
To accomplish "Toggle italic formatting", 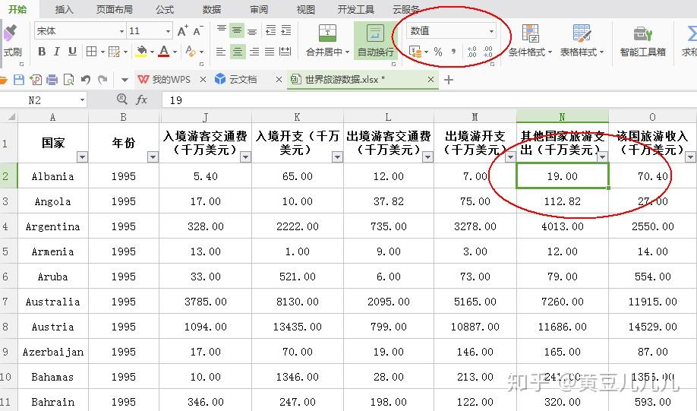I will 57,52.
